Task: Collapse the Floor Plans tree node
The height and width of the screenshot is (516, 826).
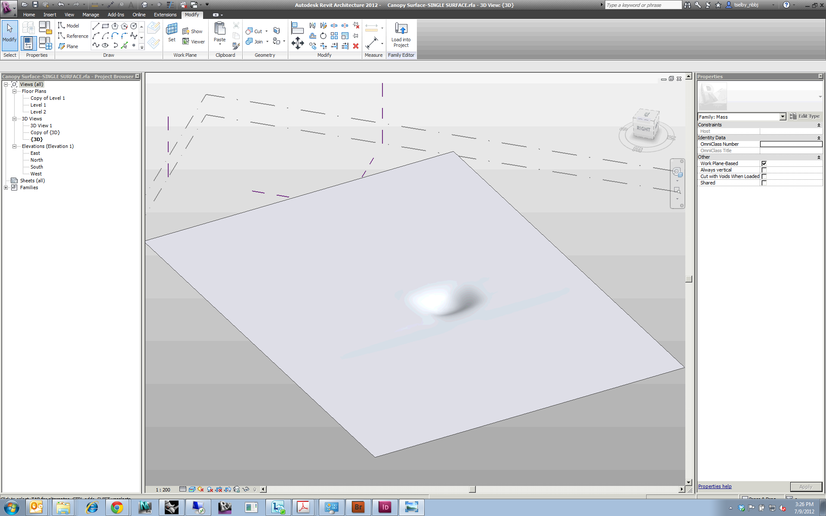Action: tap(14, 91)
